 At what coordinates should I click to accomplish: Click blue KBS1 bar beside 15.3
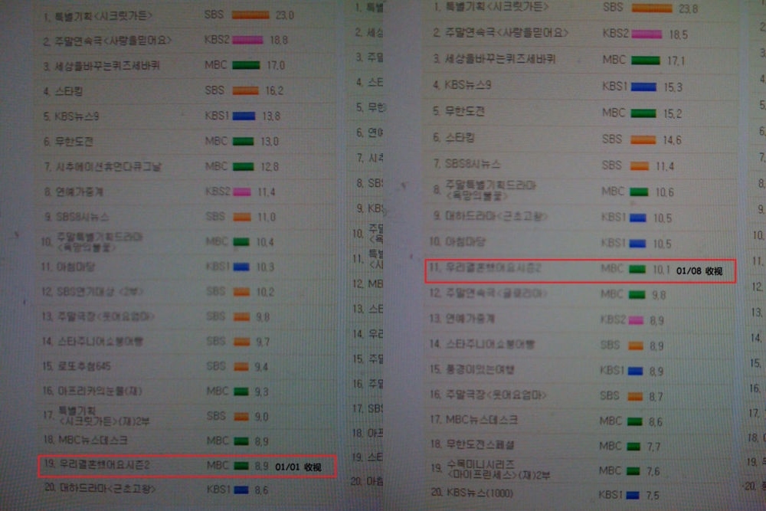[643, 87]
